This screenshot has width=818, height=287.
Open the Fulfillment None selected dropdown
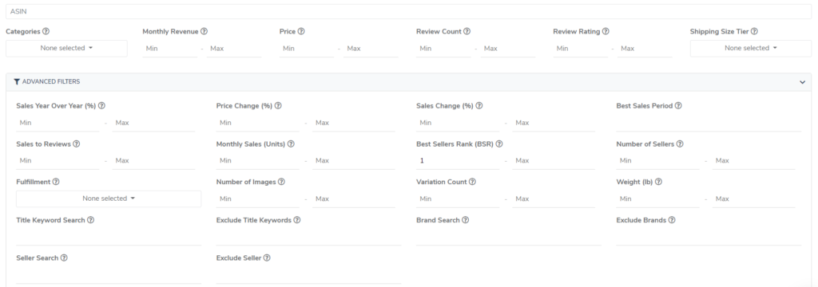(x=109, y=199)
